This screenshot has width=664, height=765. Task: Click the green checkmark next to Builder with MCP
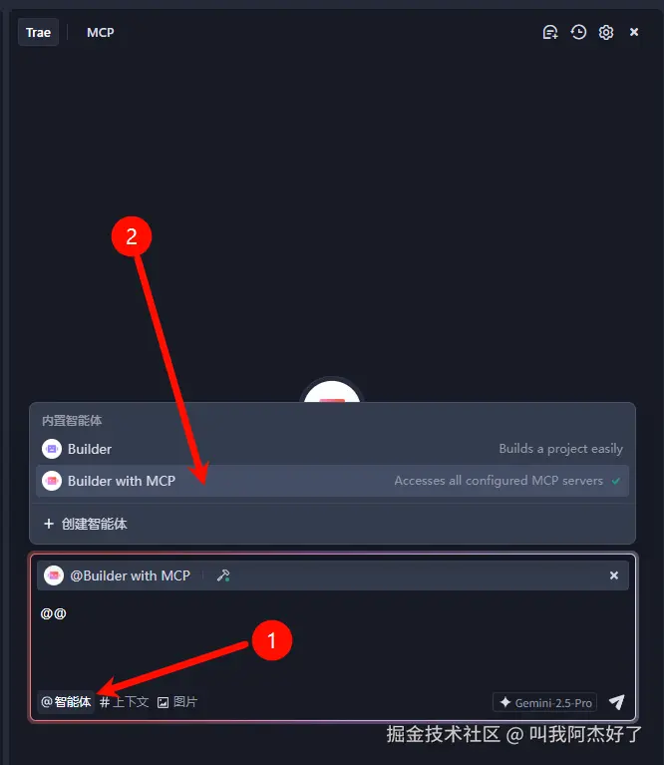pos(616,481)
